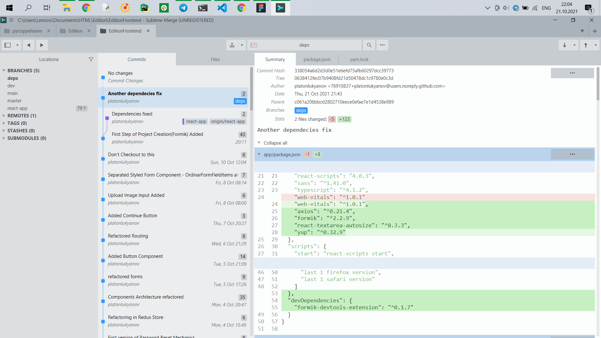Open PyCharm from the taskbar
The image size is (601, 338).
tap(145, 8)
